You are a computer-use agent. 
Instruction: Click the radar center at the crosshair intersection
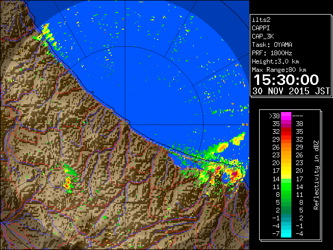pyautogui.click(x=125, y=124)
